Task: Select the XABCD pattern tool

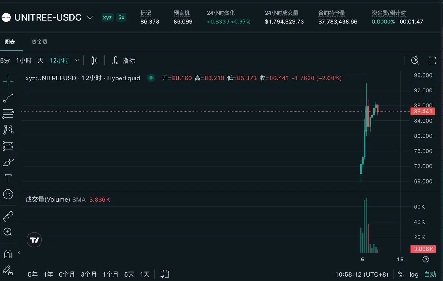Action: [8, 130]
